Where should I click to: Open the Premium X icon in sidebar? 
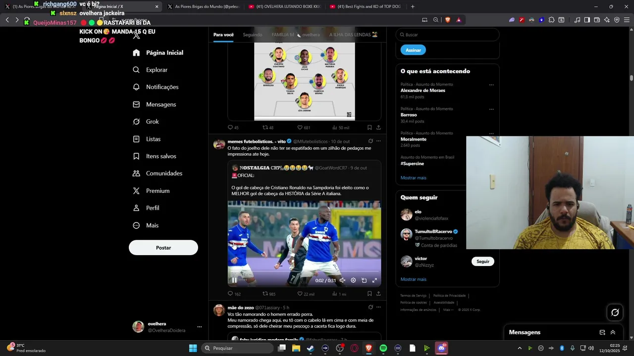pyautogui.click(x=136, y=191)
